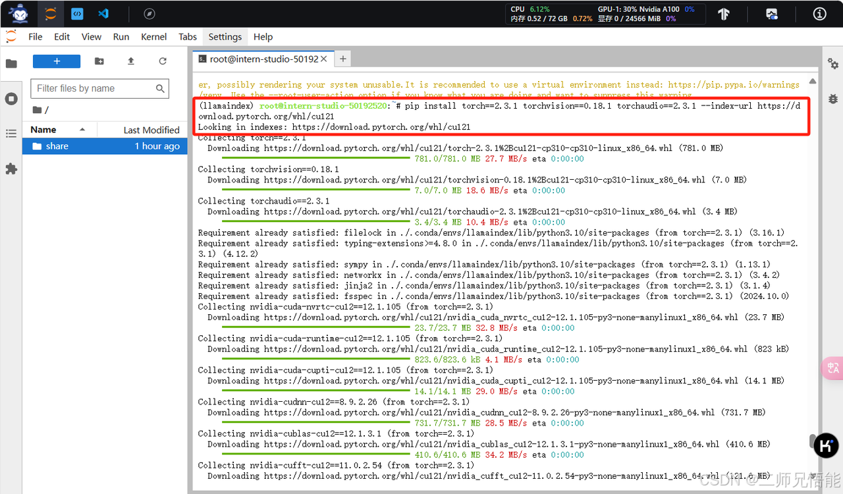Create a new folder in the file browser
This screenshot has width=843, height=494.
click(x=99, y=61)
